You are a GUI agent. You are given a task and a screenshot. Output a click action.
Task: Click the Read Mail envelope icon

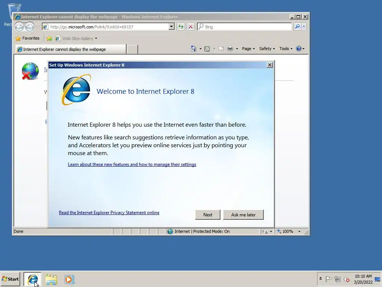(221, 49)
